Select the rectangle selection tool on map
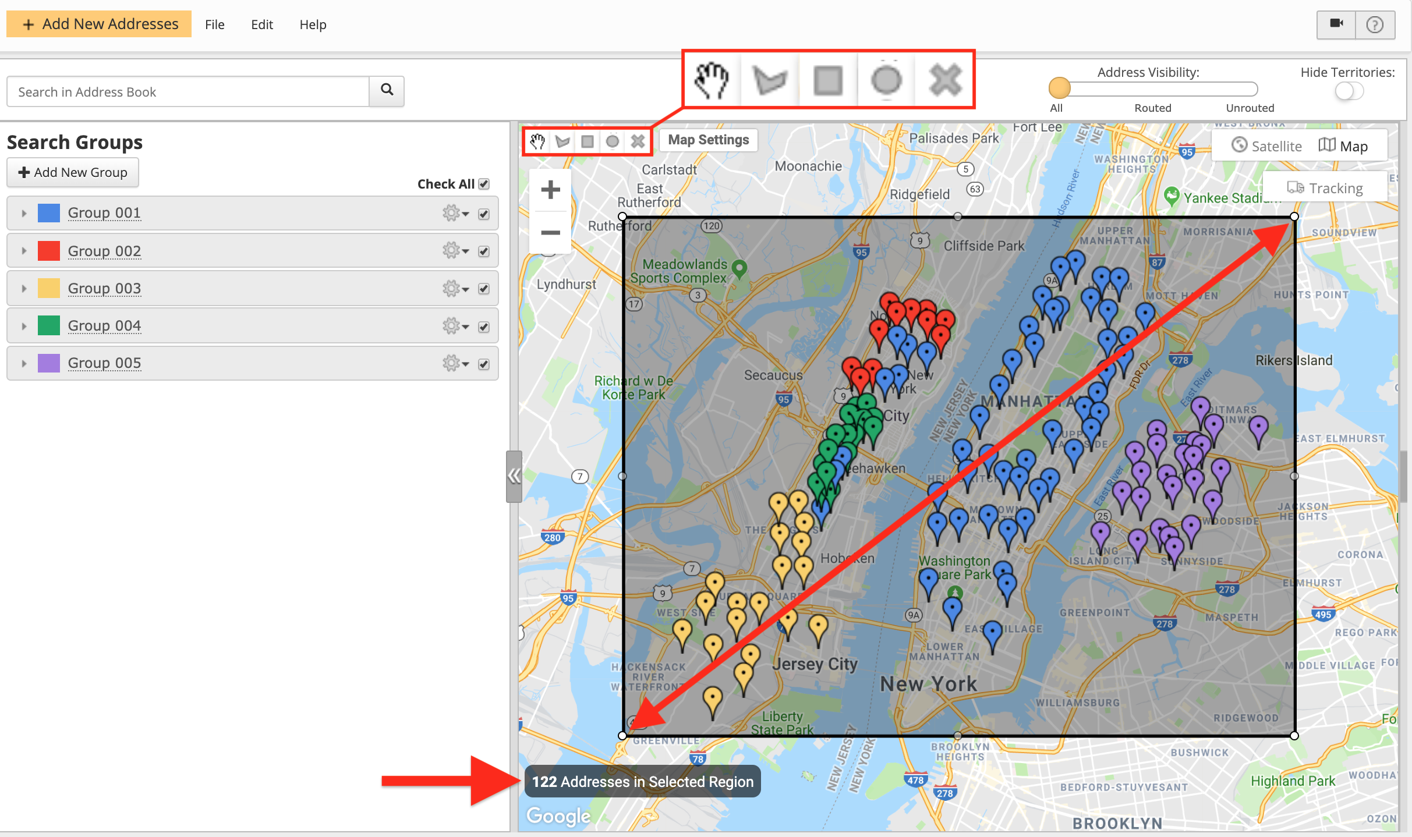This screenshot has height=837, width=1412. click(x=588, y=141)
